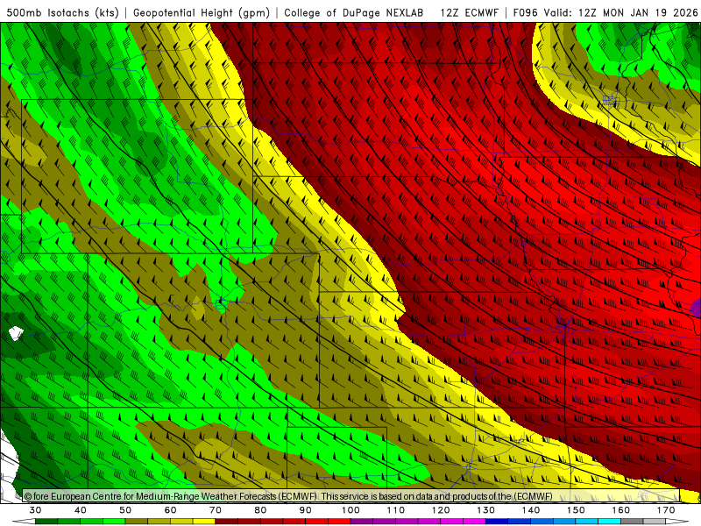The image size is (701, 526).
Task: Click the legend value "50"
Action: pos(125,510)
